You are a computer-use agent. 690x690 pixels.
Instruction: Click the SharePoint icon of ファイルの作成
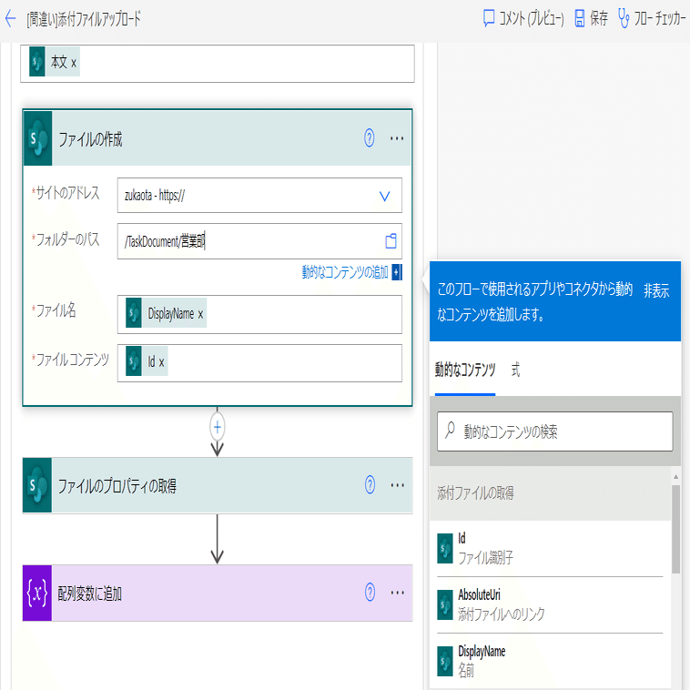[38, 138]
